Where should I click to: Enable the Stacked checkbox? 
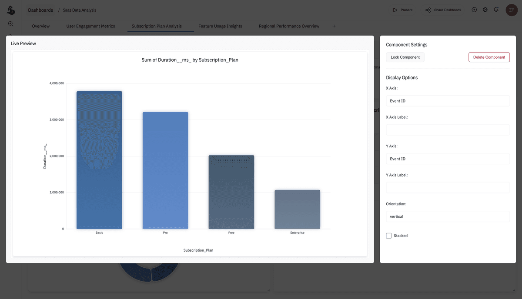[389, 236]
